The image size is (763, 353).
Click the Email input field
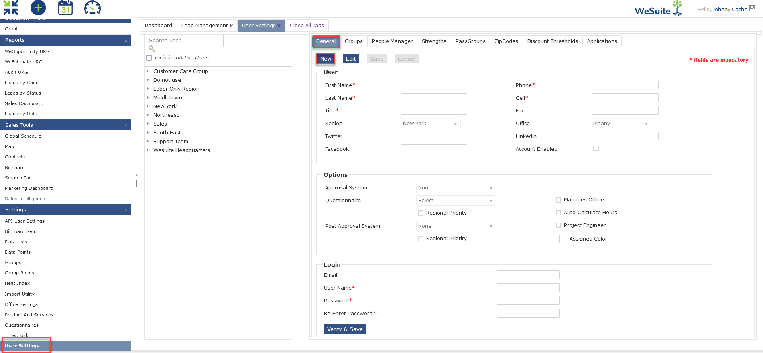528,275
